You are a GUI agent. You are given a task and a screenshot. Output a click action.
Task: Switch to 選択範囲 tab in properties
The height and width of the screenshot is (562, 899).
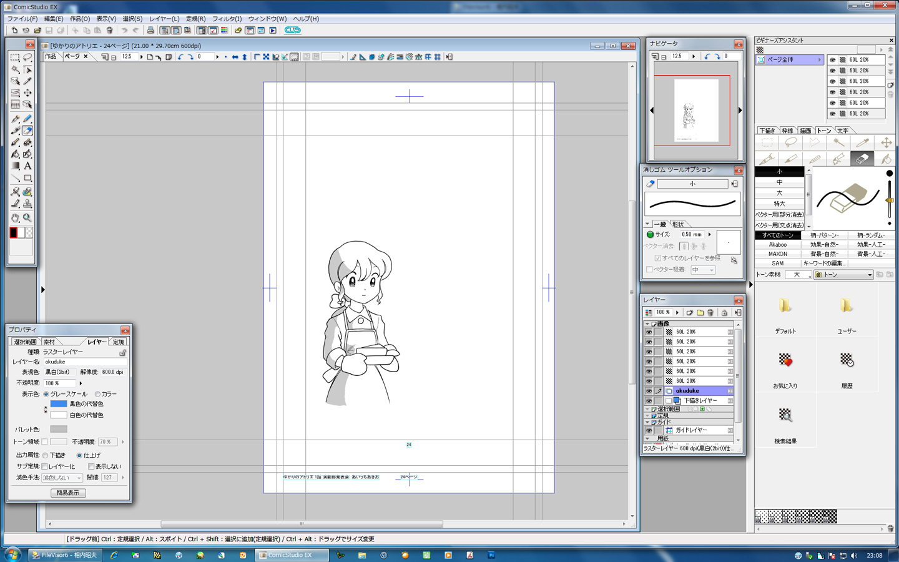[x=25, y=342]
